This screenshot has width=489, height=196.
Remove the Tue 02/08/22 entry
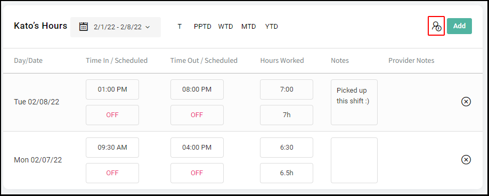[x=466, y=102]
